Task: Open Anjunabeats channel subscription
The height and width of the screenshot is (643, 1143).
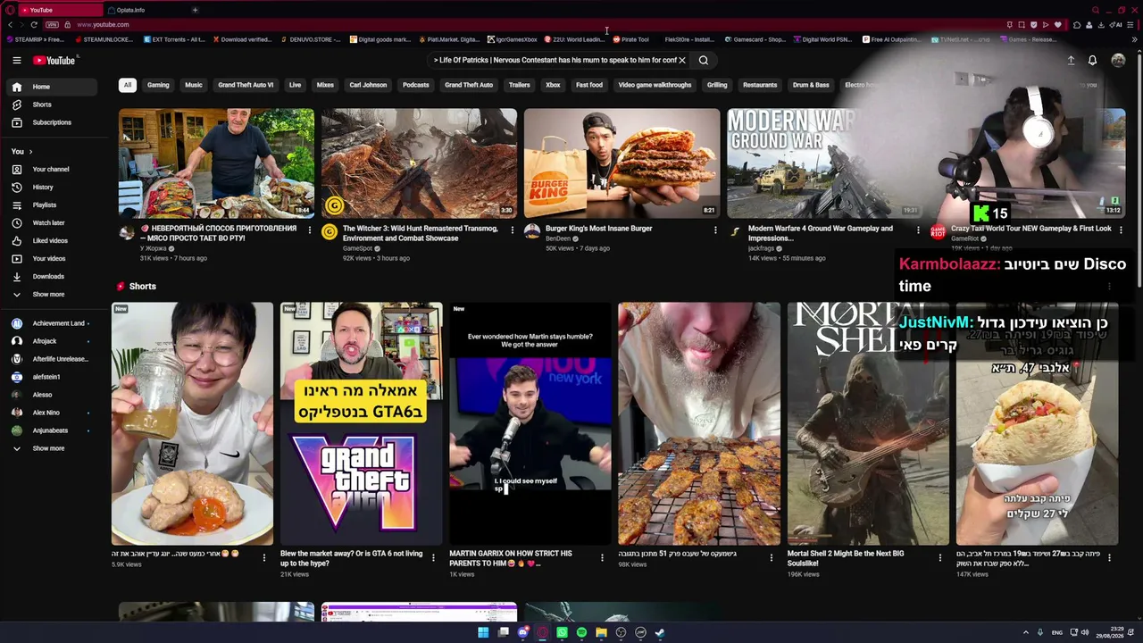Action: click(52, 430)
